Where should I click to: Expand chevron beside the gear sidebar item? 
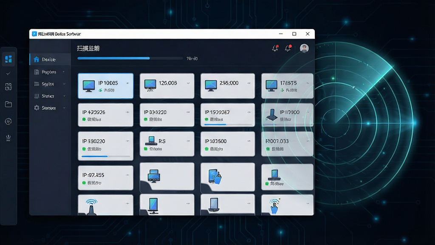[64, 108]
